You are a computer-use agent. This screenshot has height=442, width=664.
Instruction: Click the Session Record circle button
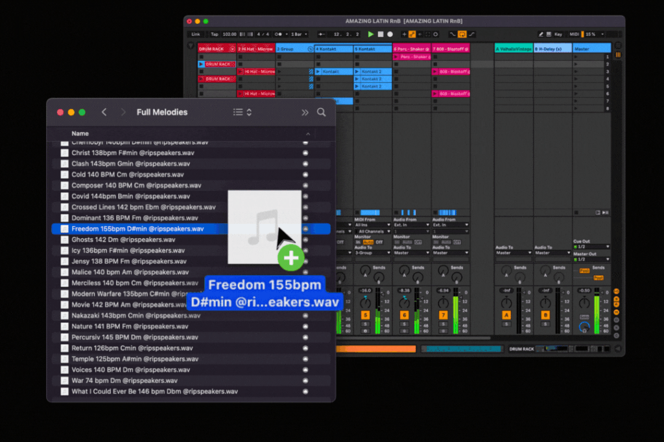tap(435, 34)
